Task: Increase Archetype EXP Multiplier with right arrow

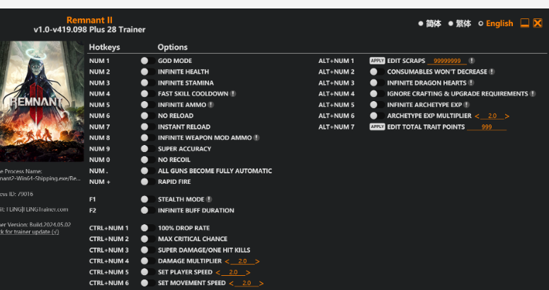Action: (x=507, y=116)
